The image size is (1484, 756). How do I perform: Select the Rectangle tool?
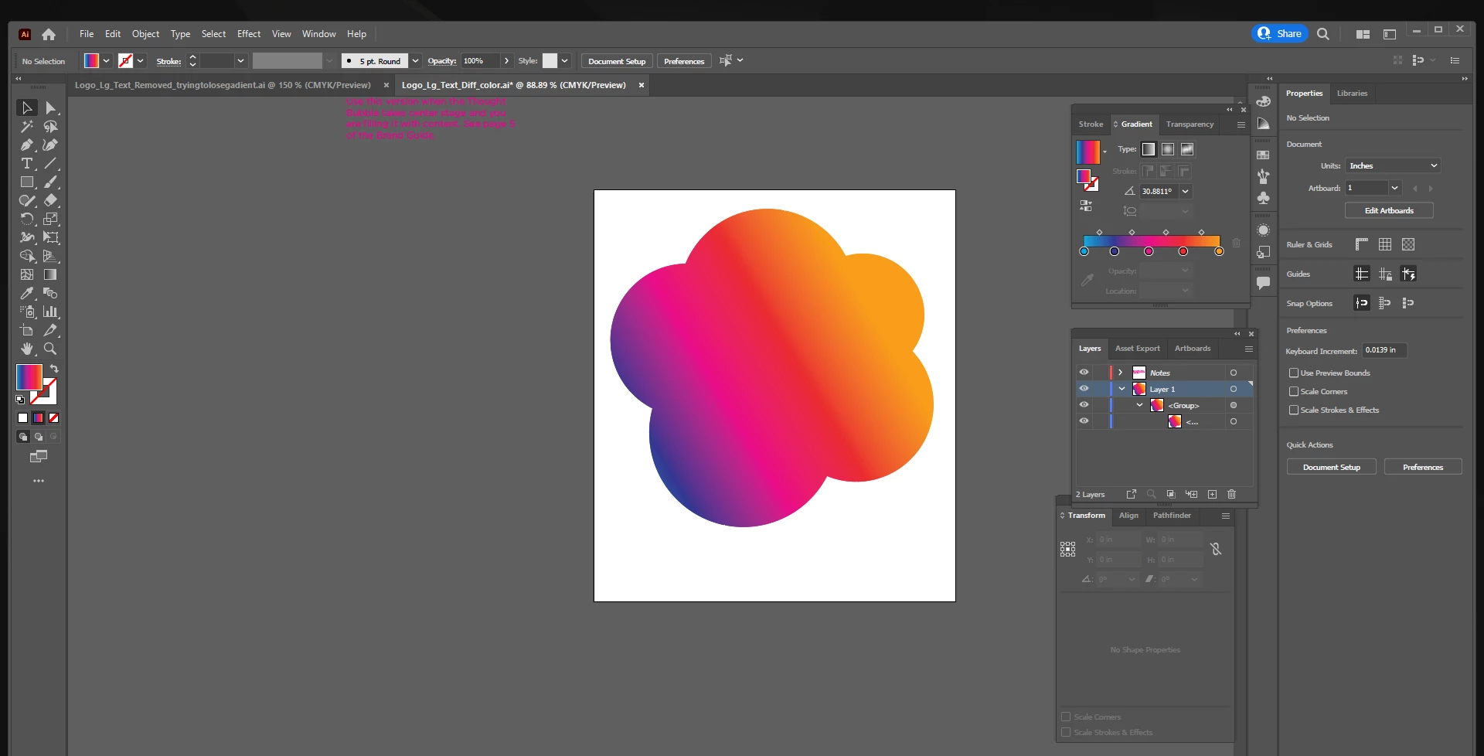coord(27,182)
